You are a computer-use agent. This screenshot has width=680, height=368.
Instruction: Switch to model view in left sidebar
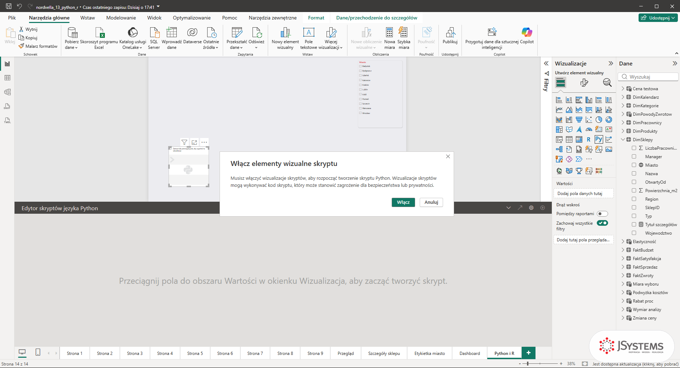(7, 92)
